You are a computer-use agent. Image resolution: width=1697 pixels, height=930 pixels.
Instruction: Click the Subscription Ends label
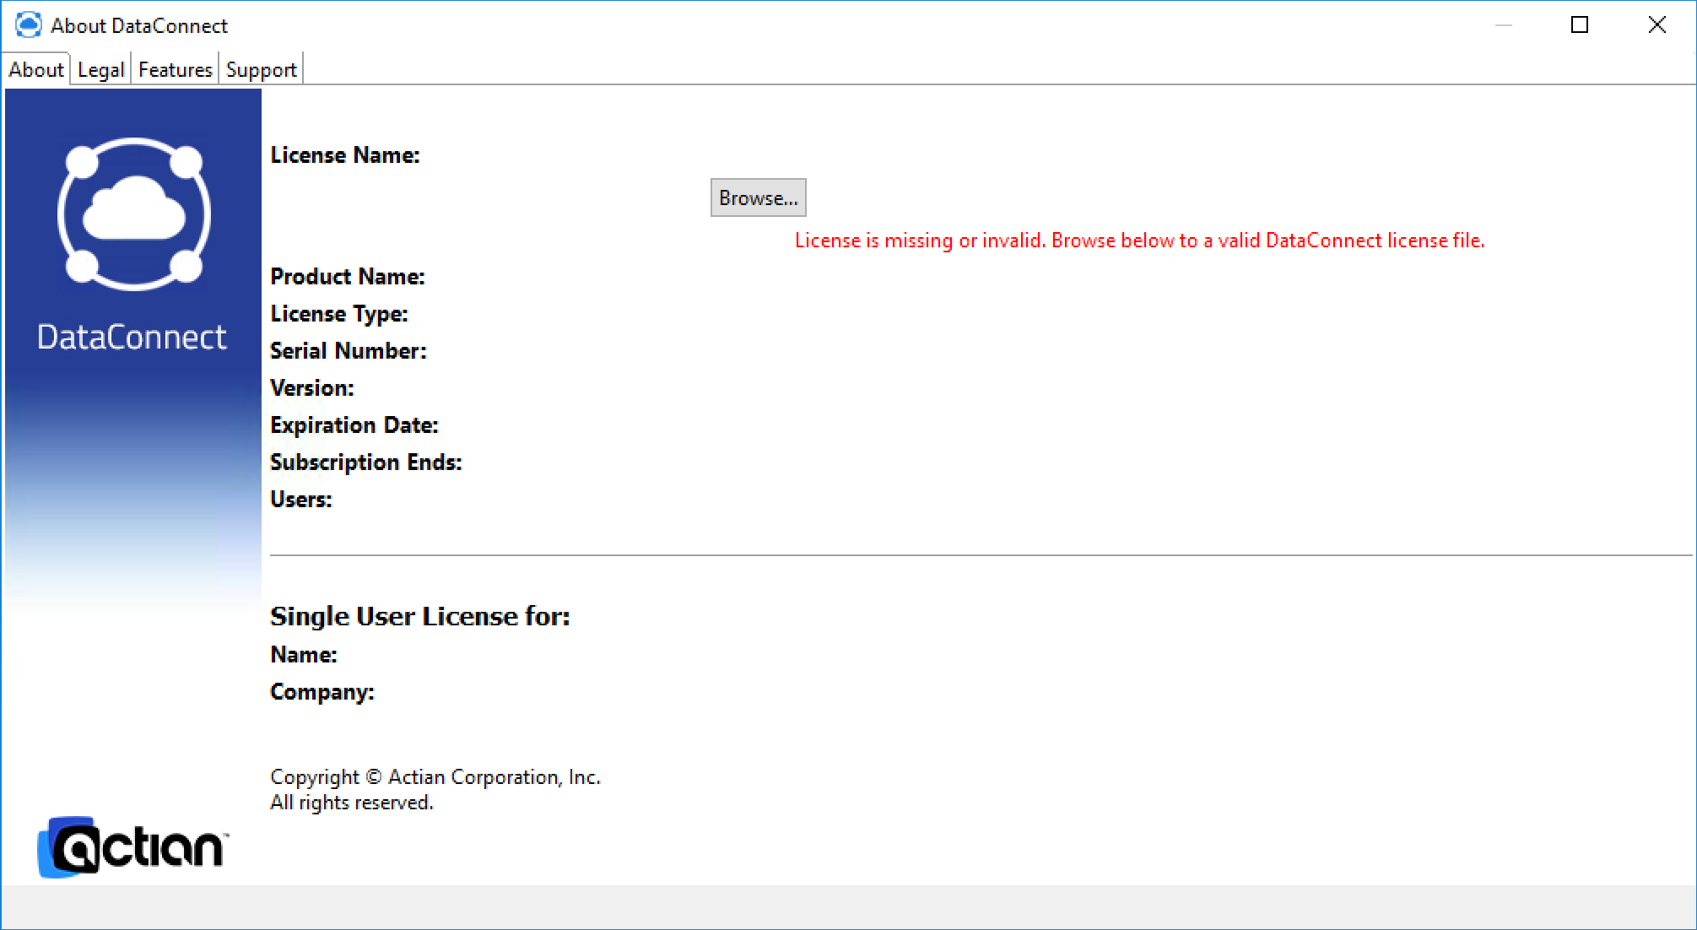point(365,462)
